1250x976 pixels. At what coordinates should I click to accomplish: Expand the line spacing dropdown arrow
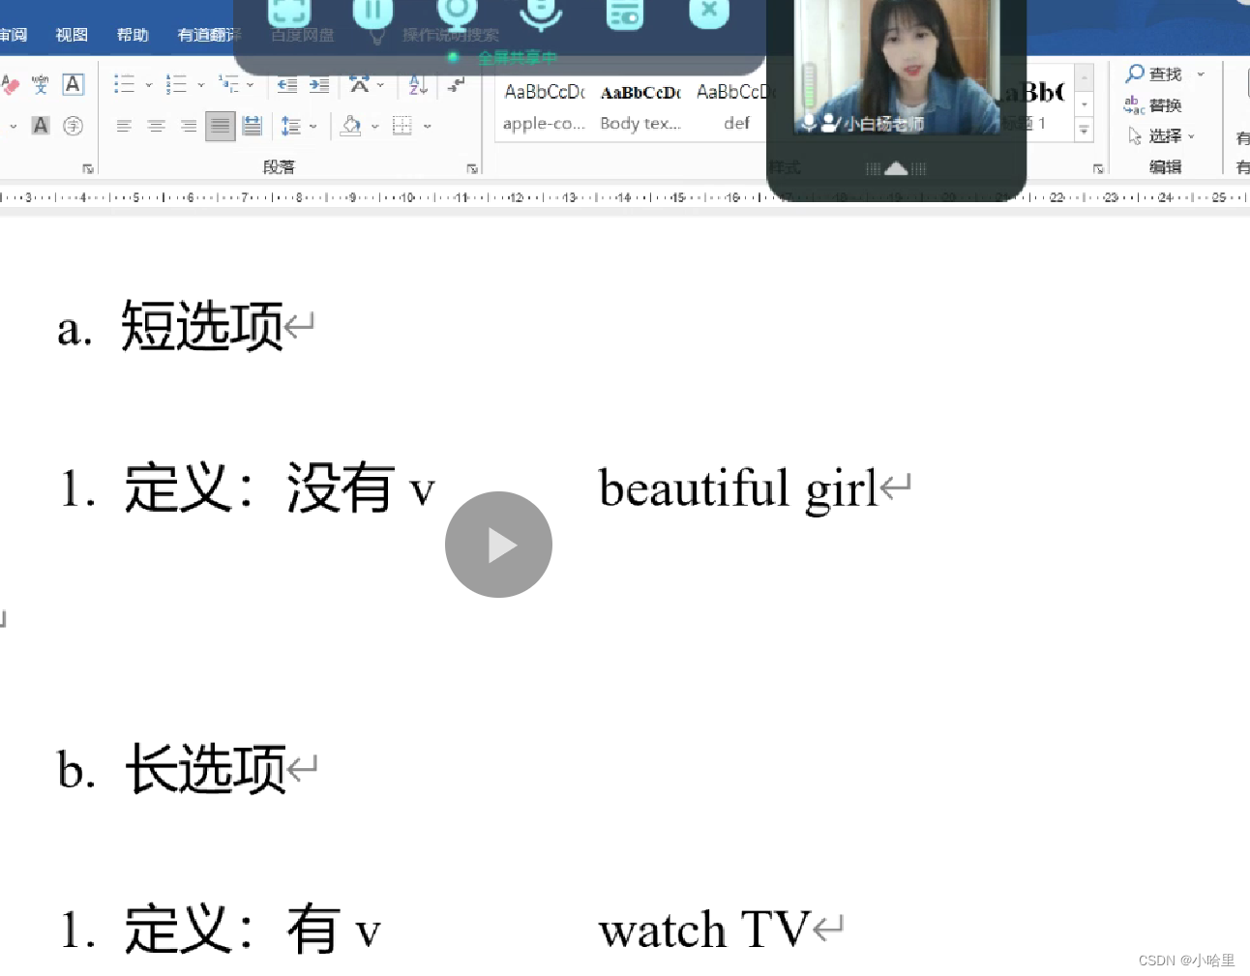(312, 126)
